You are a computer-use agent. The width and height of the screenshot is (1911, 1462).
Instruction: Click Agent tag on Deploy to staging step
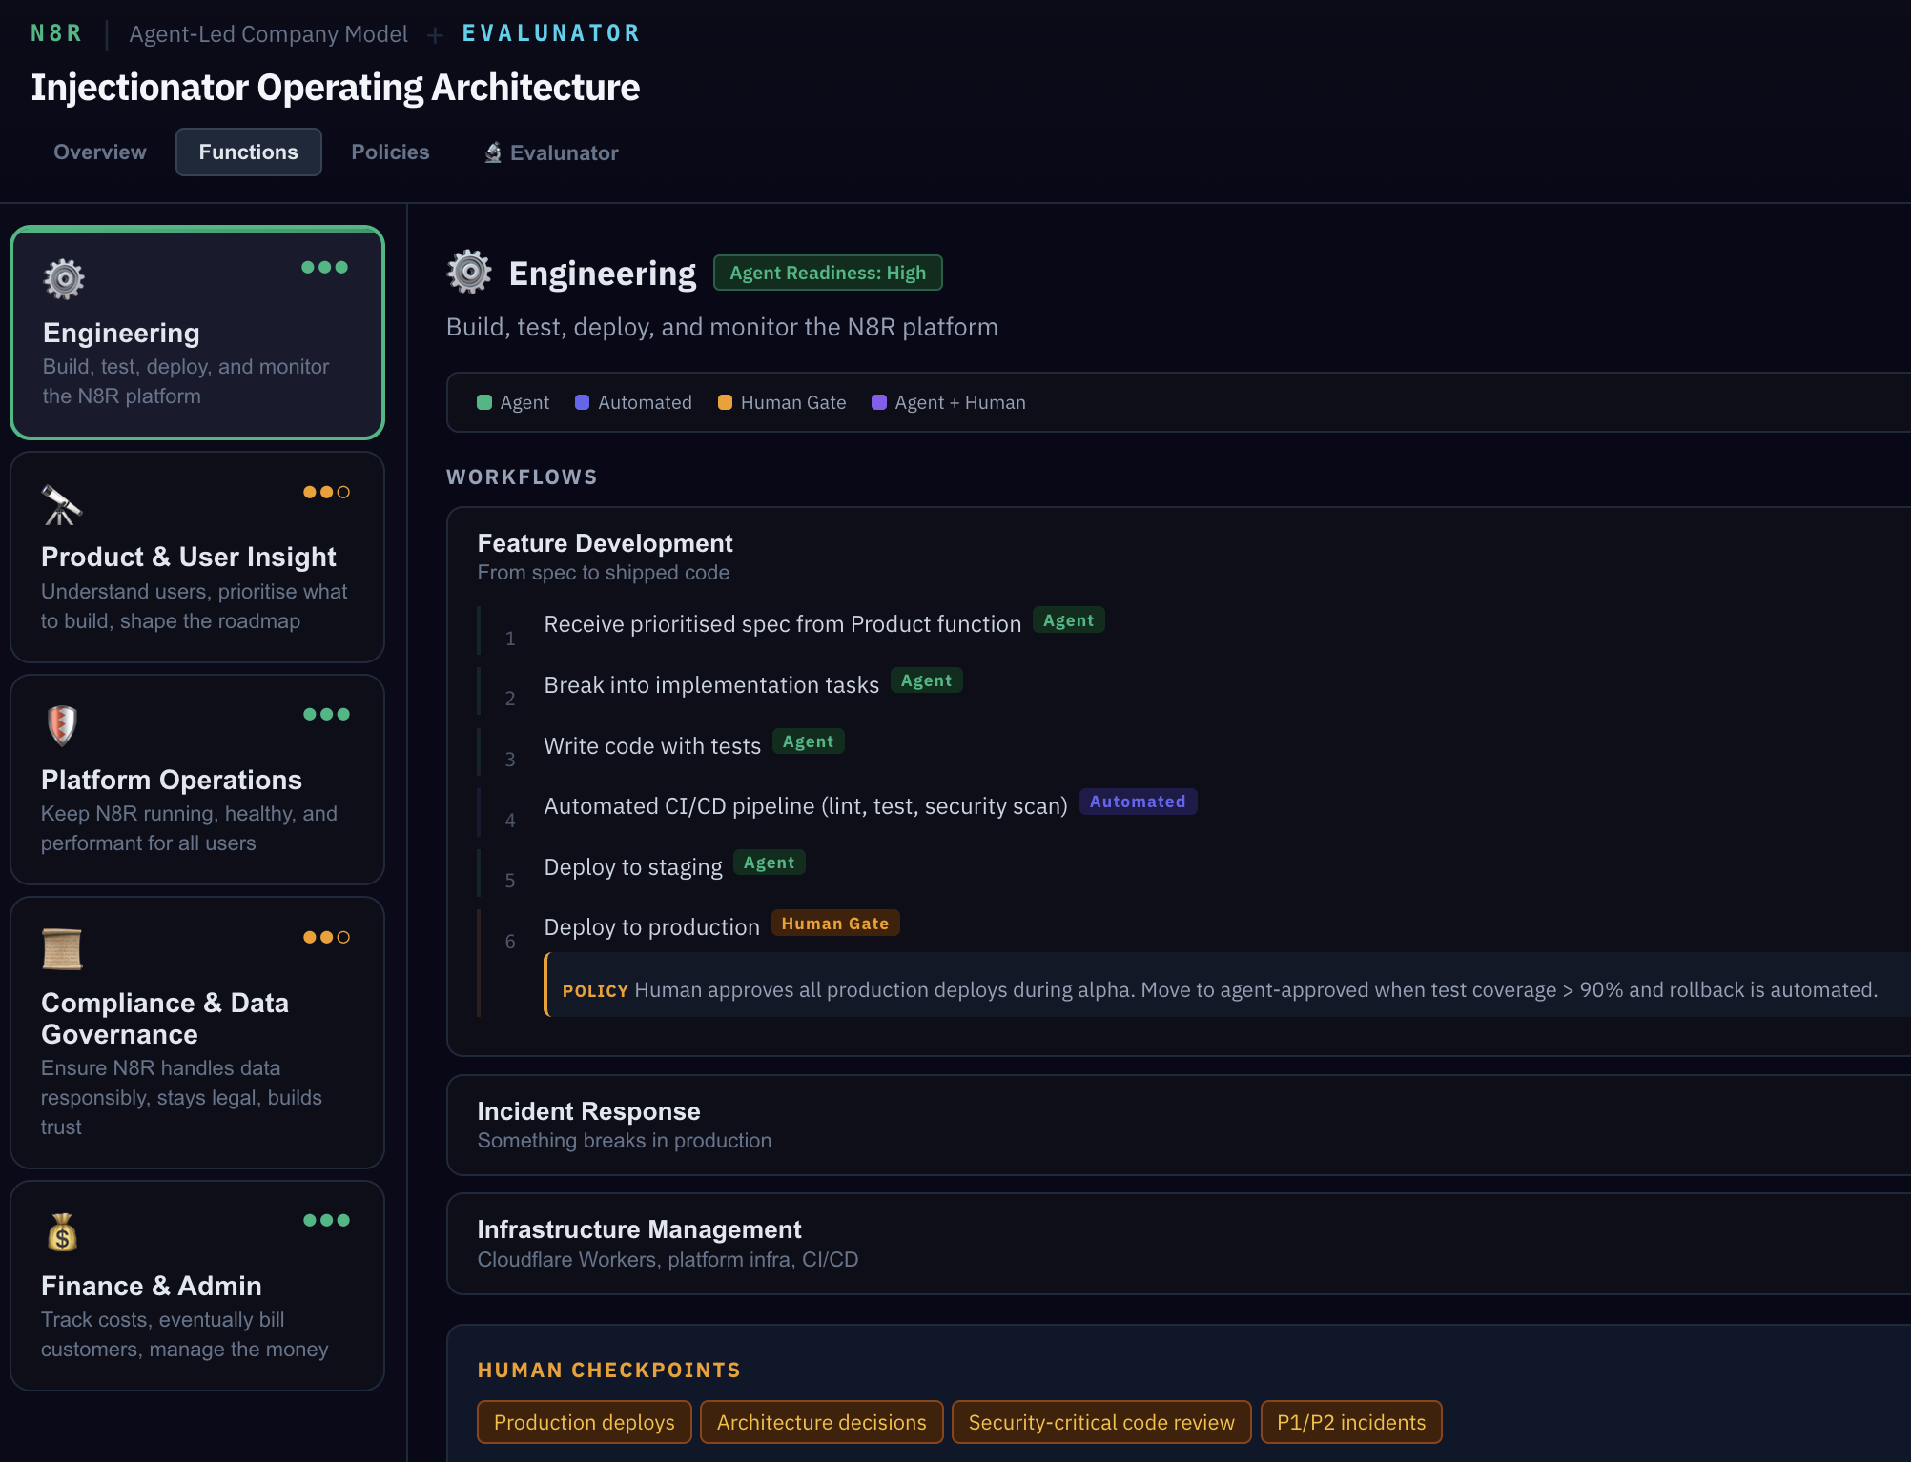click(x=769, y=863)
